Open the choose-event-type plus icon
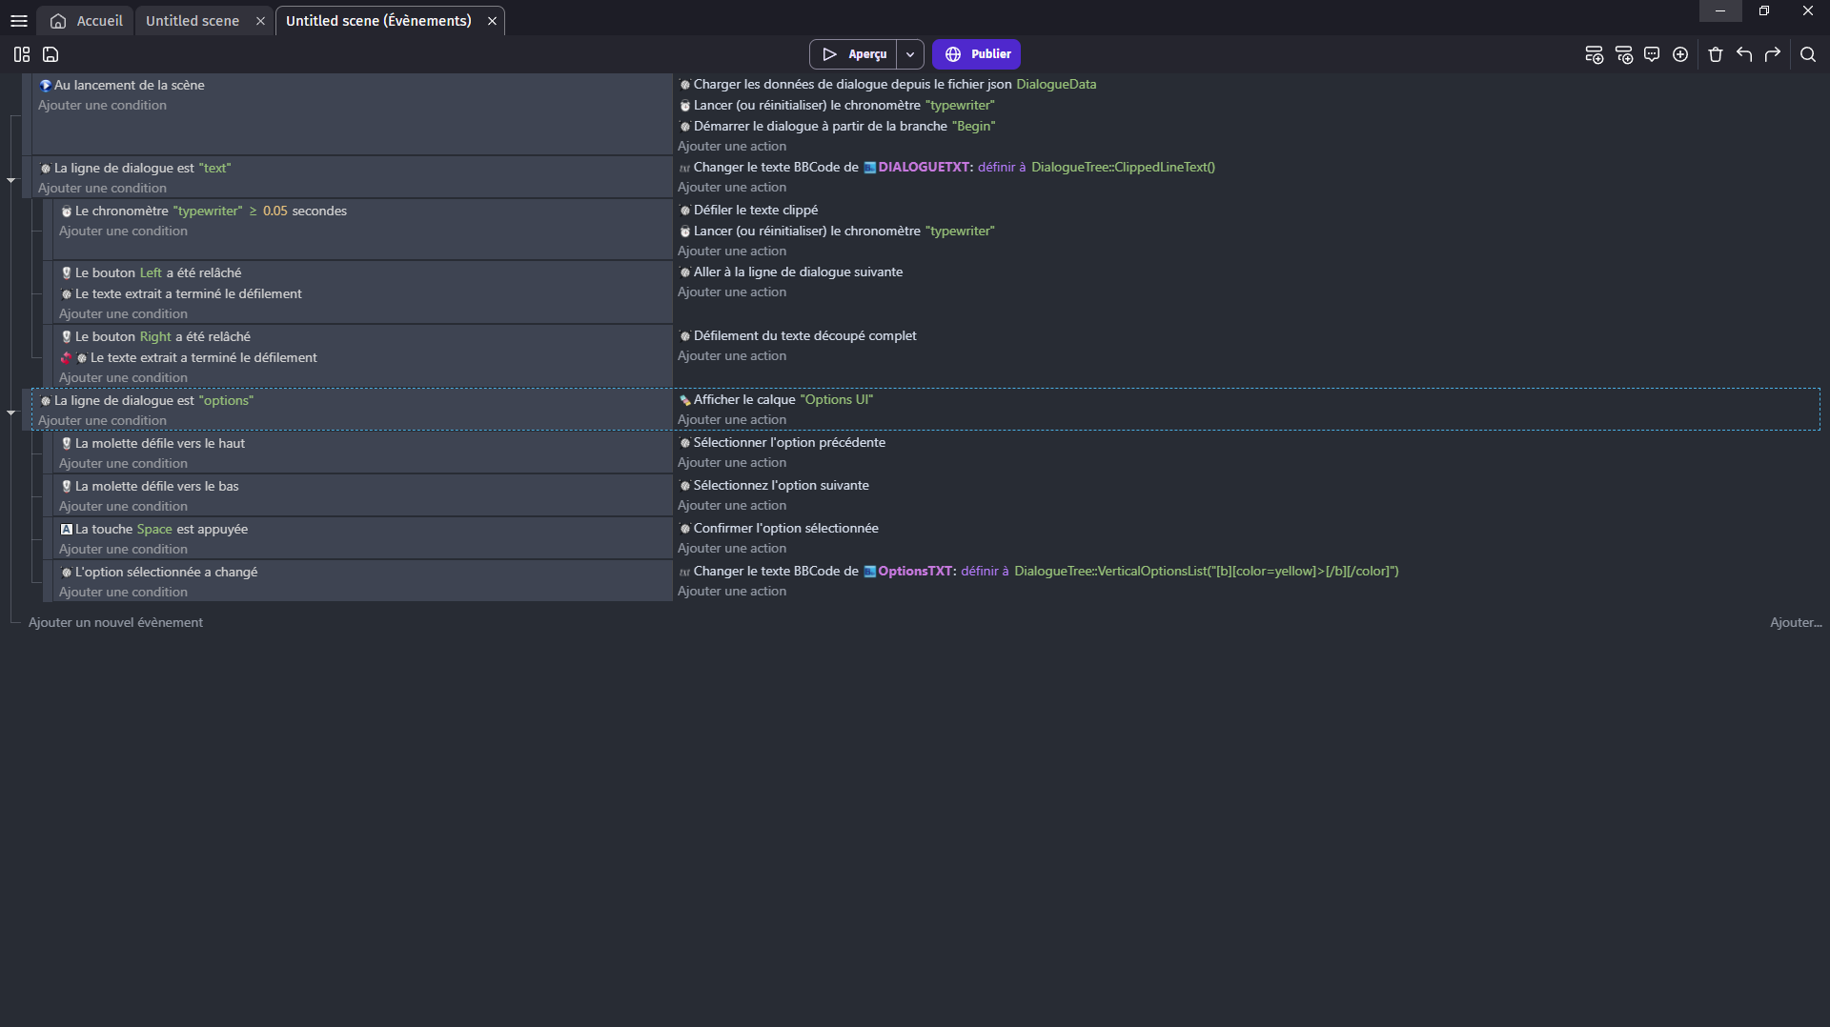Image resolution: width=1830 pixels, height=1027 pixels. tap(1679, 54)
